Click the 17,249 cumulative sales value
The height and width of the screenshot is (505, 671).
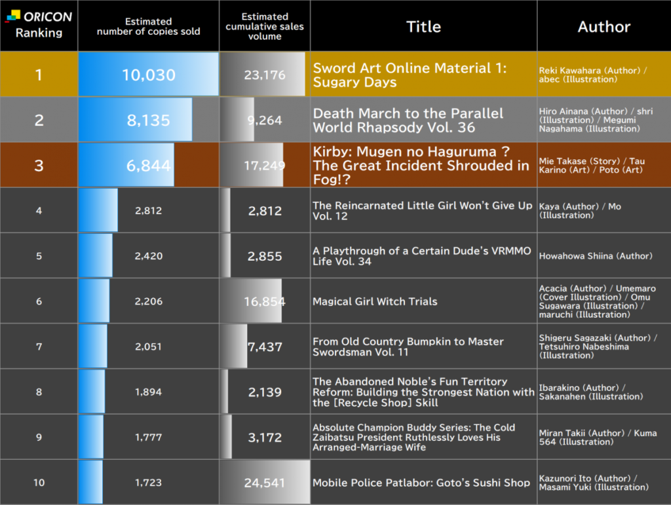click(x=265, y=166)
